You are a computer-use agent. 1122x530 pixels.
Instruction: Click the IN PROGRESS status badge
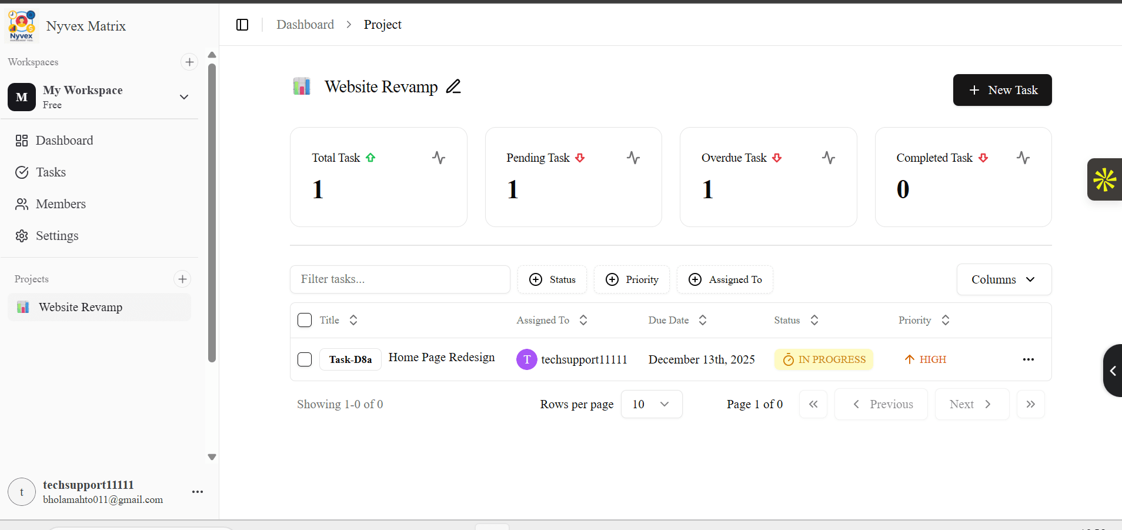click(823, 359)
